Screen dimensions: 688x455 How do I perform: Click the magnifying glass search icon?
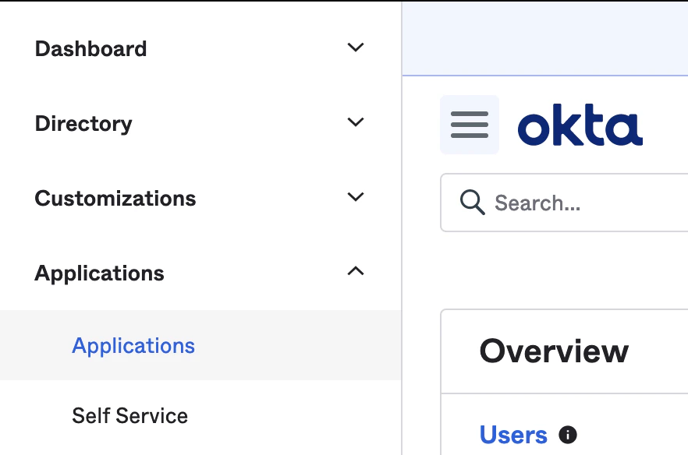(472, 202)
